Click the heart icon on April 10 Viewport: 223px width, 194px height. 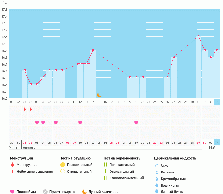coord(80,122)
